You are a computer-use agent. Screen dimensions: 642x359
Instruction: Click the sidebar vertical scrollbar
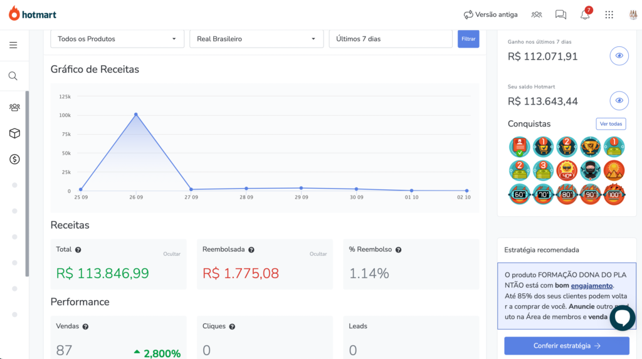pos(27,184)
